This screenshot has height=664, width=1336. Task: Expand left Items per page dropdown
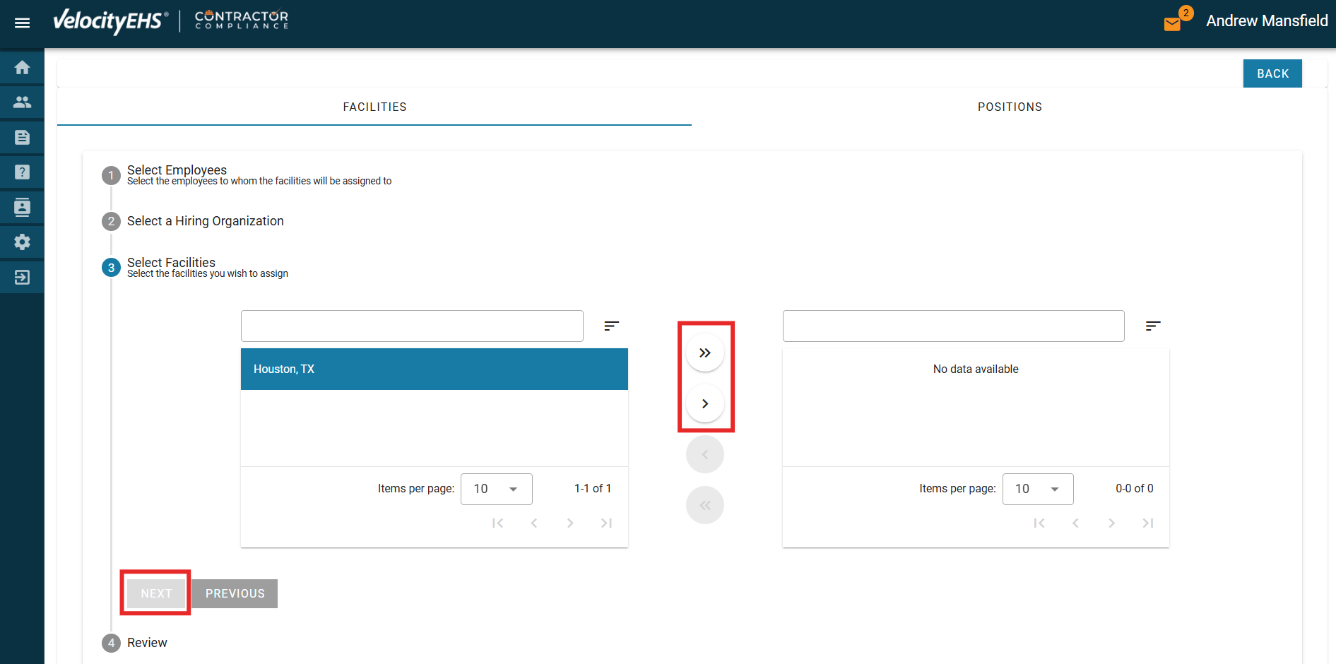(x=496, y=489)
